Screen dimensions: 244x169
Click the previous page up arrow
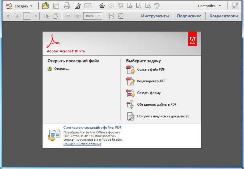(8, 16)
